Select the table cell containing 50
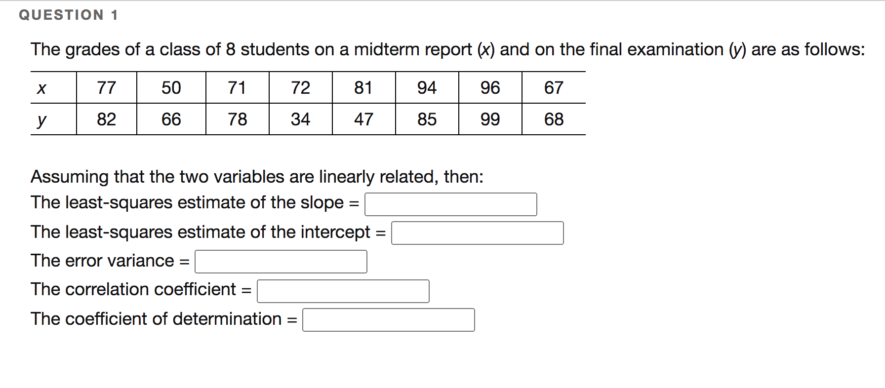 tap(171, 87)
